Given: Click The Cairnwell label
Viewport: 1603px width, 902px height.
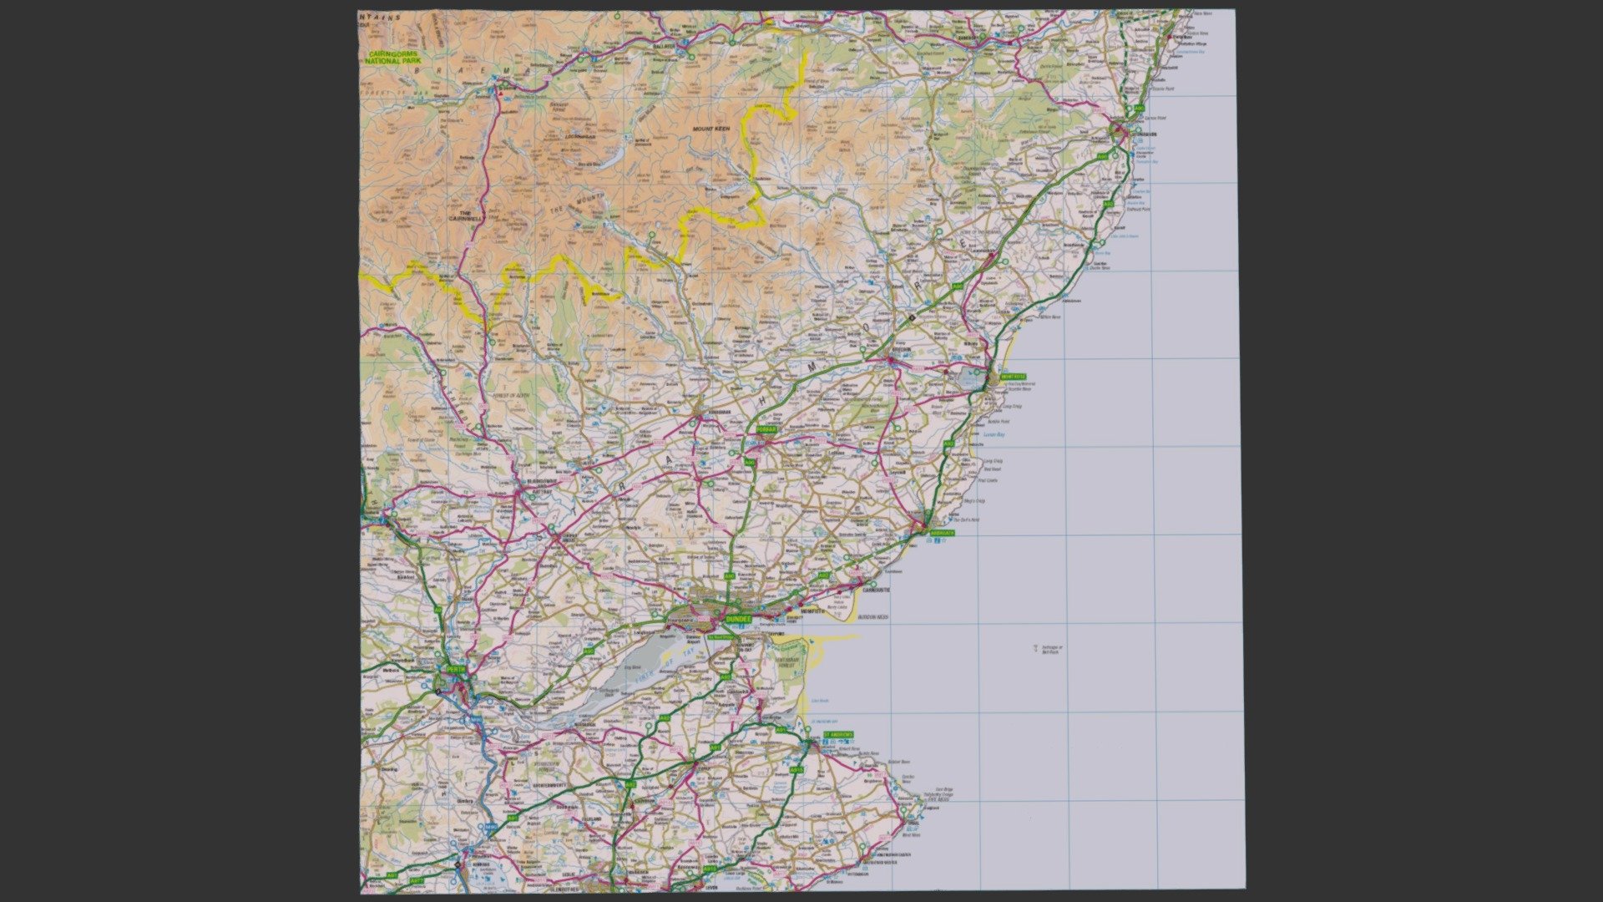Looking at the screenshot, I should click(465, 215).
